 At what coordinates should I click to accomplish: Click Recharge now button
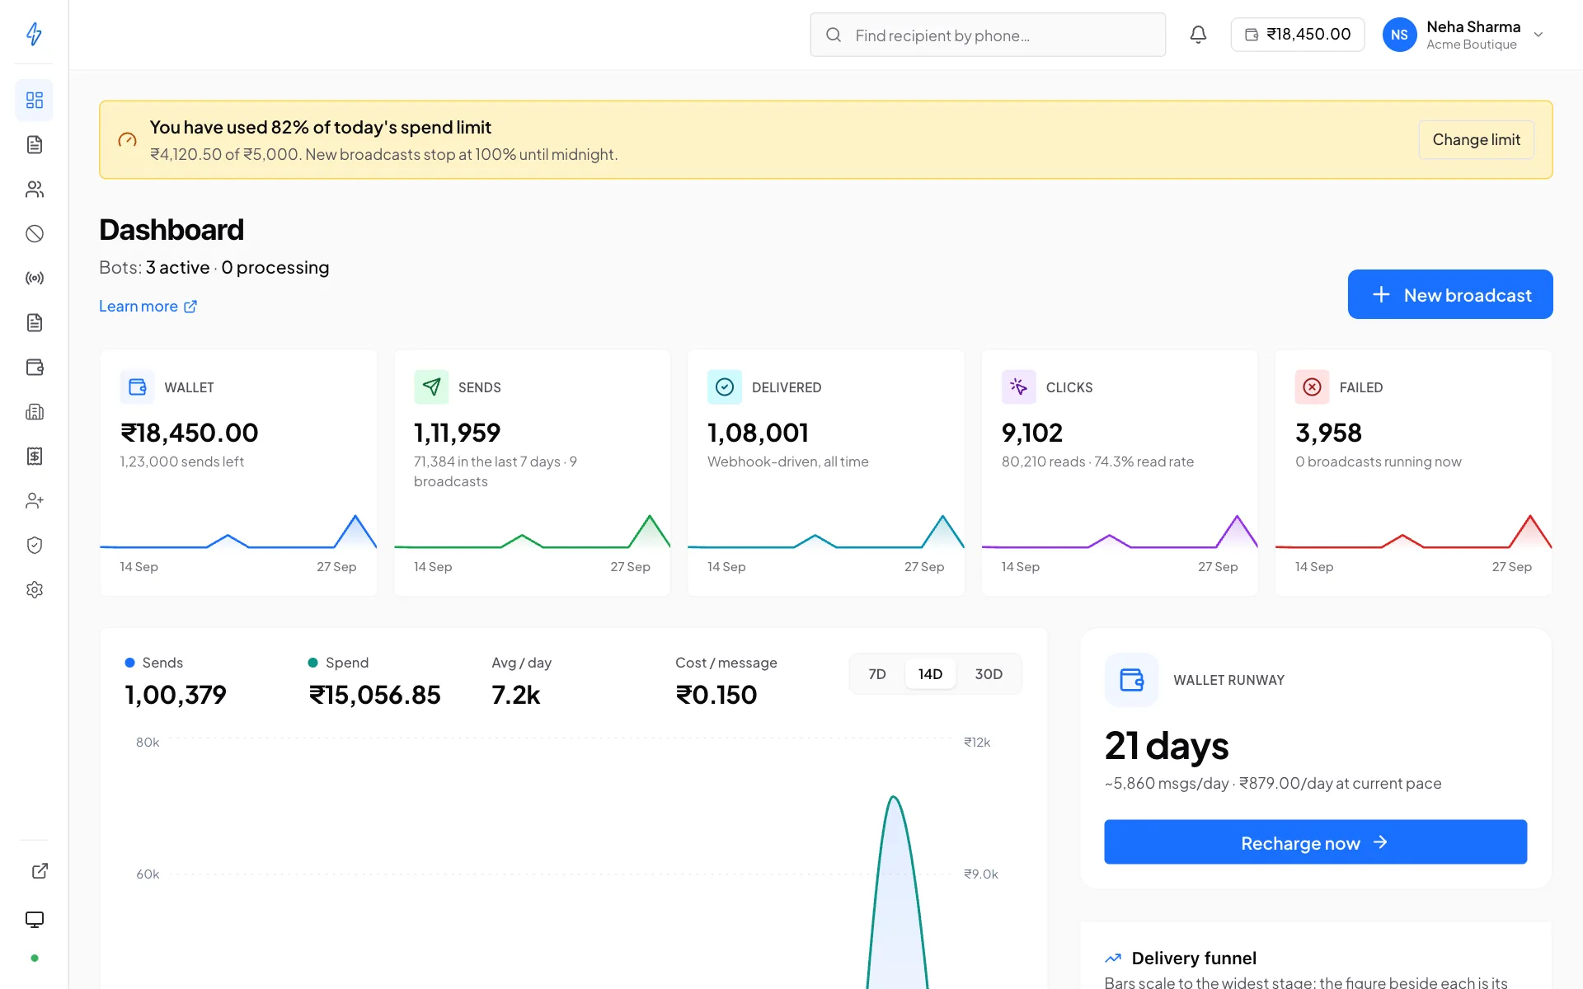coord(1315,842)
